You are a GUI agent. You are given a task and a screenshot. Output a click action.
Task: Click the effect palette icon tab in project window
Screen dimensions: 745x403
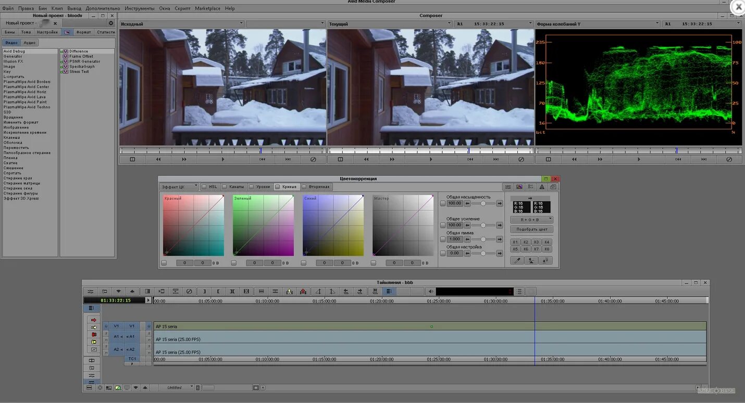click(x=67, y=32)
